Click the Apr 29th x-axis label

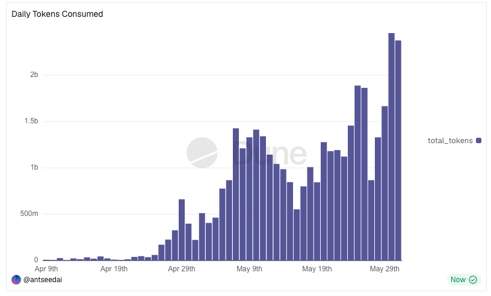(182, 269)
